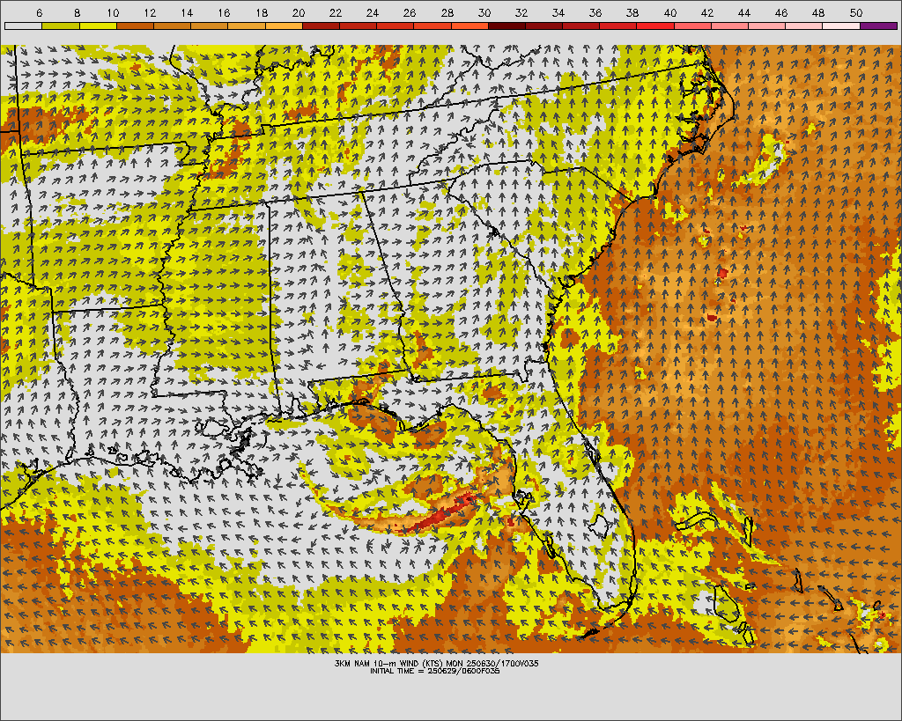This screenshot has width=902, height=721.
Task: Point at the legend label '28'
Action: (447, 12)
